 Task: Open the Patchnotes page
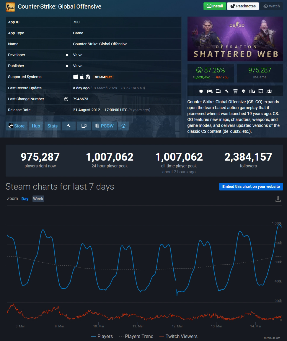(x=243, y=6)
